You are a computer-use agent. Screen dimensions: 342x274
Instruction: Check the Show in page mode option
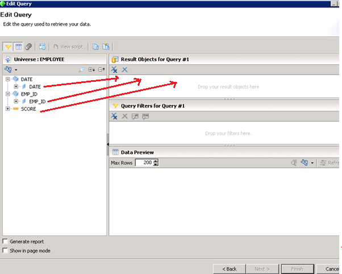click(x=6, y=250)
